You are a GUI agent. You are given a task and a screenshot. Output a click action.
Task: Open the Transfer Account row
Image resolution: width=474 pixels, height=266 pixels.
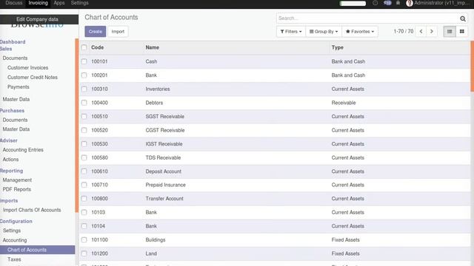(x=275, y=199)
